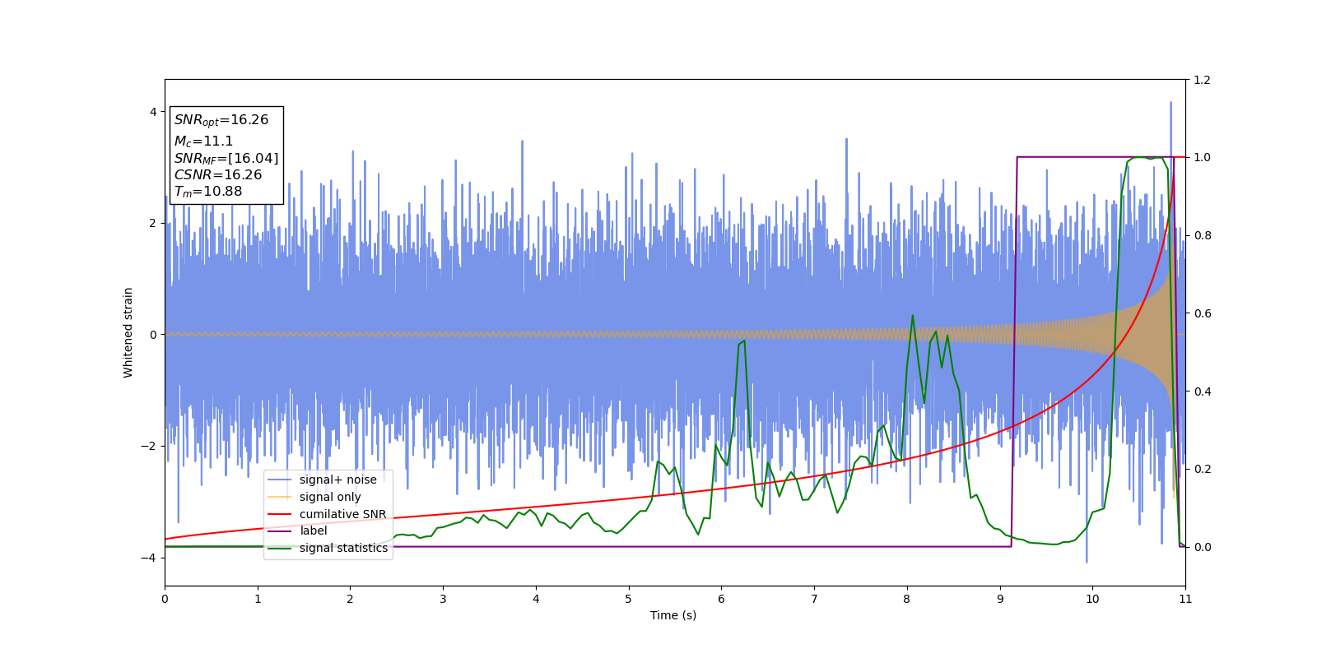
Task: Click right y-axis tick label 1.2
Action: click(x=1202, y=80)
